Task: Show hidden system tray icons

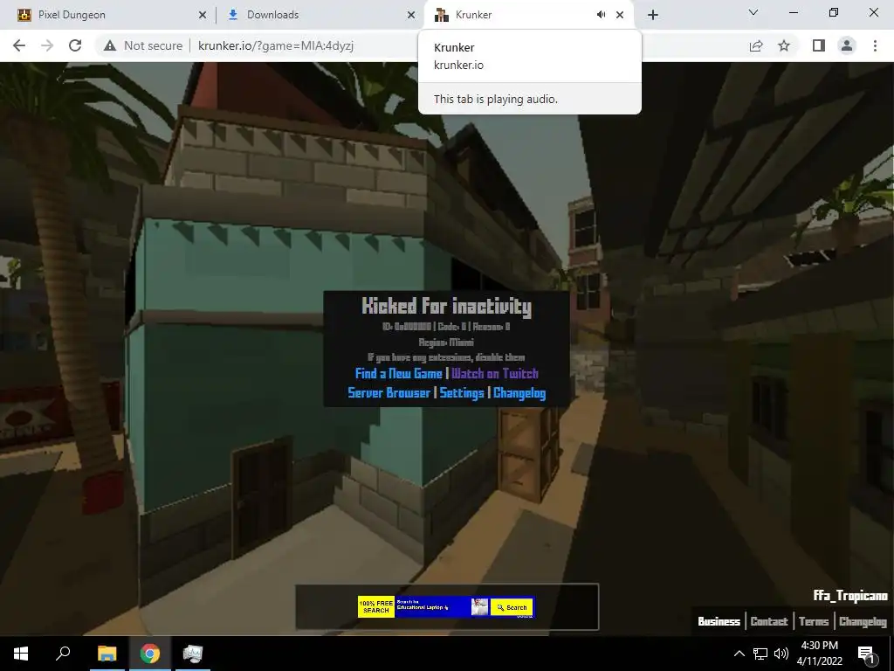Action: 739,654
